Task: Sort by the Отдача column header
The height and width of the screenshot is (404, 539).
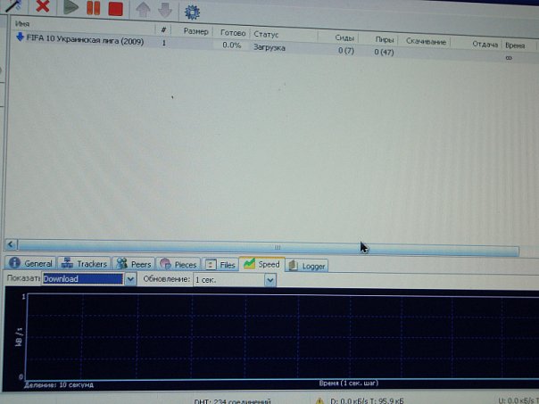Action: click(485, 44)
